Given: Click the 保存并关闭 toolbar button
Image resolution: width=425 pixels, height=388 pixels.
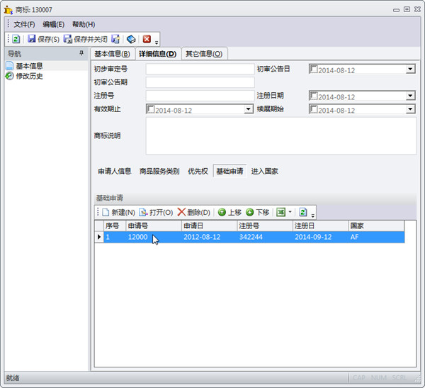Looking at the screenshot, I should 86,39.
